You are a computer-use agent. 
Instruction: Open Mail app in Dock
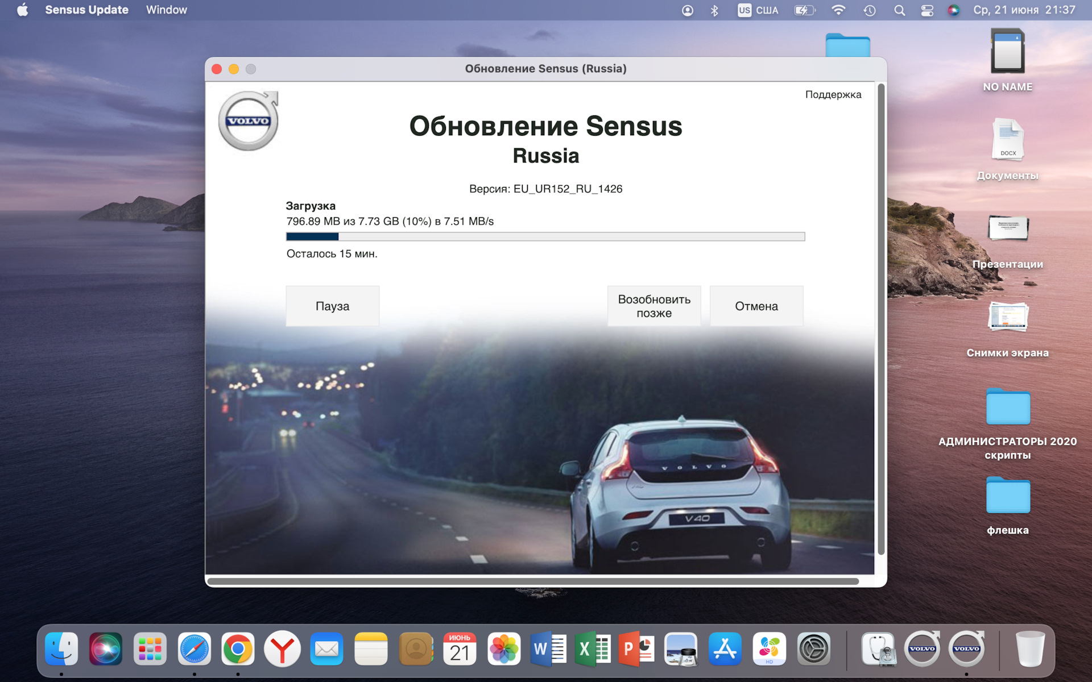(326, 648)
